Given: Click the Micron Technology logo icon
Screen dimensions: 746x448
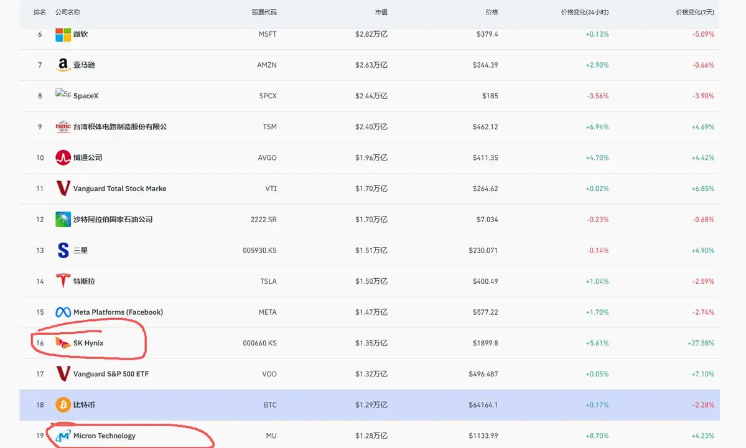Looking at the screenshot, I should pos(63,436).
